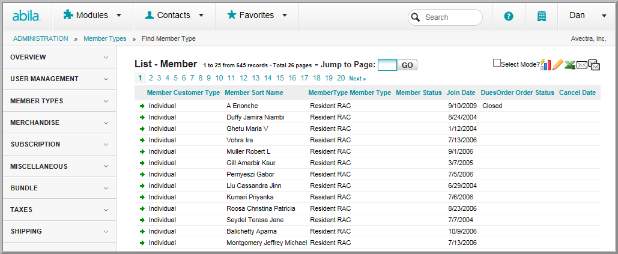
Task: Open the Contacts menu
Action: pyautogui.click(x=174, y=16)
